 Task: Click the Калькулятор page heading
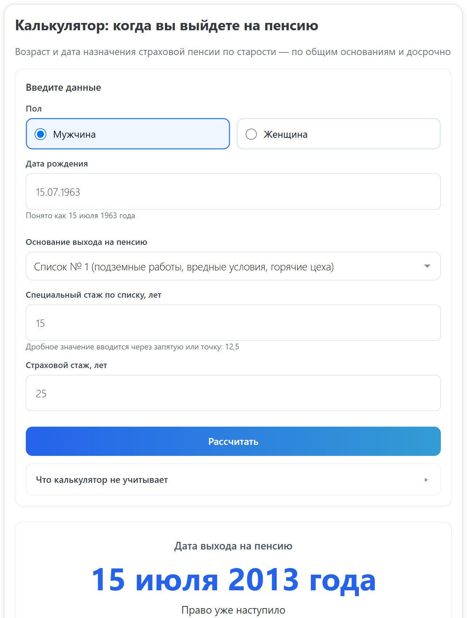pyautogui.click(x=167, y=26)
